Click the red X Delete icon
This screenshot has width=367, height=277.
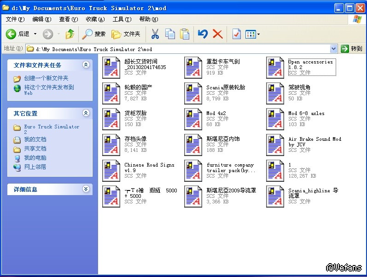[x=218, y=34]
